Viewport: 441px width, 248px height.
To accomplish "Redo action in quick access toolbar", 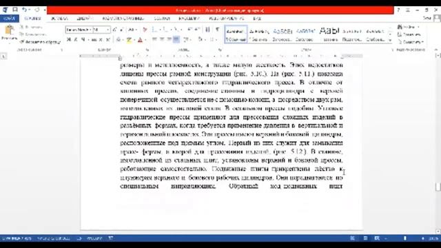I will (x=37, y=10).
